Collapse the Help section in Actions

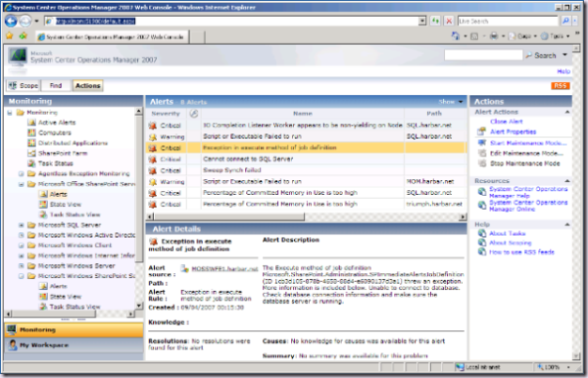(567, 224)
